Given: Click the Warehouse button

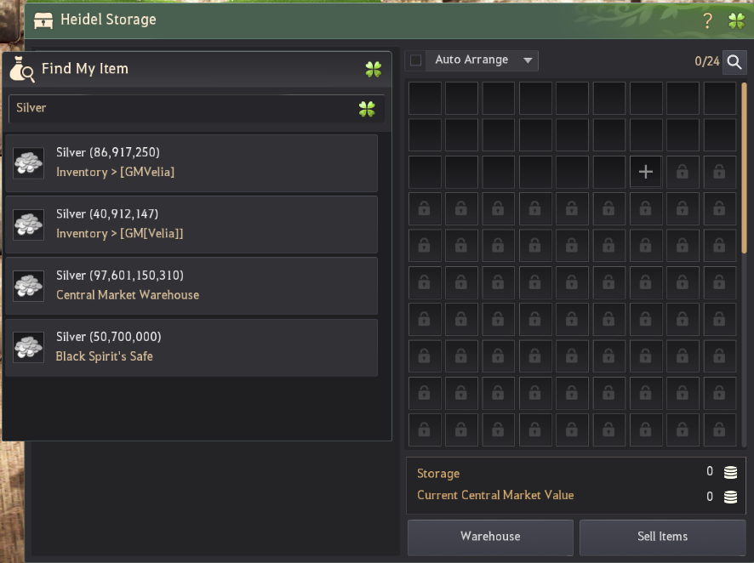Looking at the screenshot, I should 490,537.
